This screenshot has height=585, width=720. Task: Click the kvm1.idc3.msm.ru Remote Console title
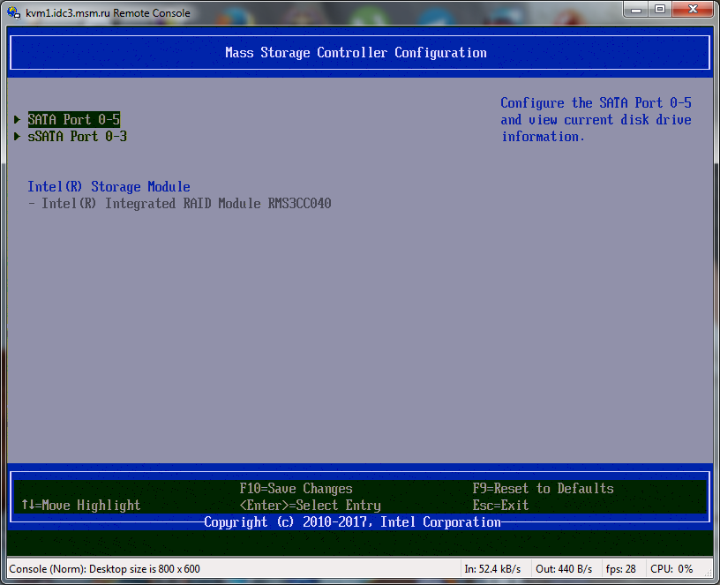[108, 13]
